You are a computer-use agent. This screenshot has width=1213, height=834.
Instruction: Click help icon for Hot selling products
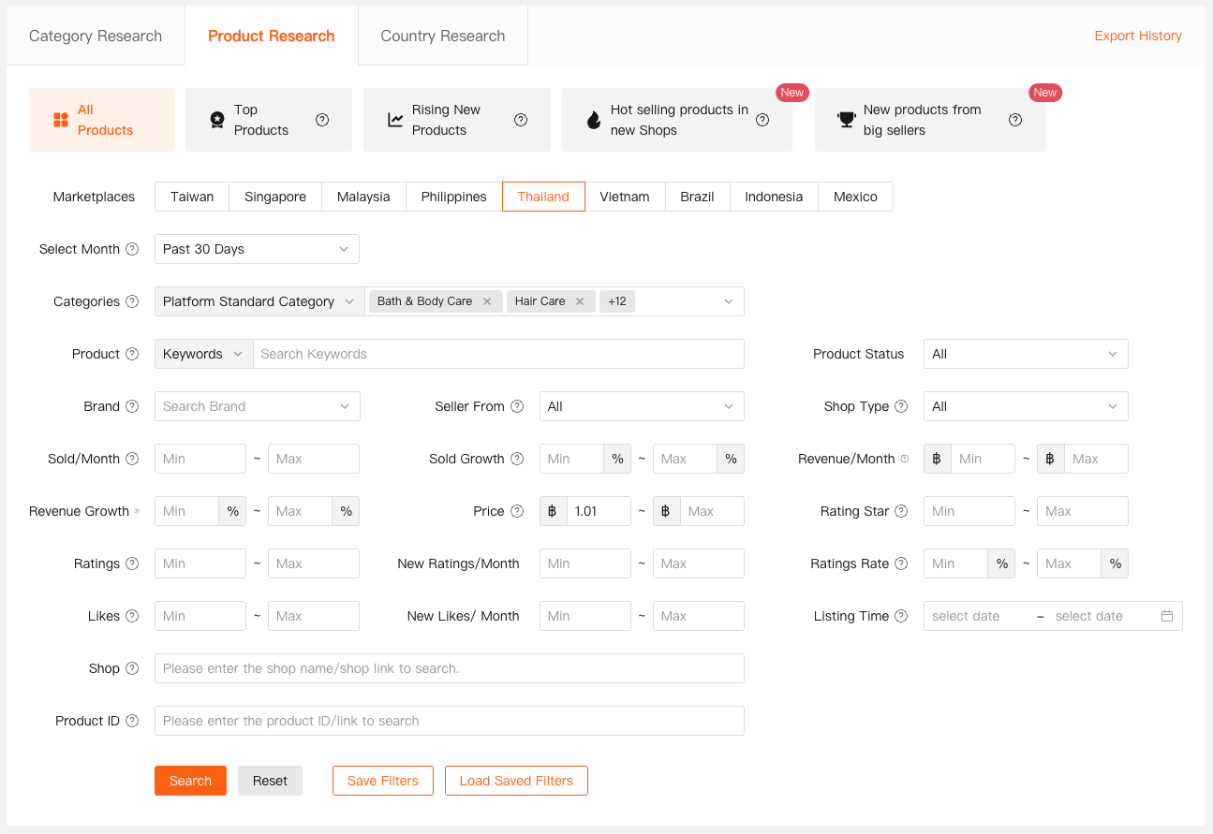point(762,120)
